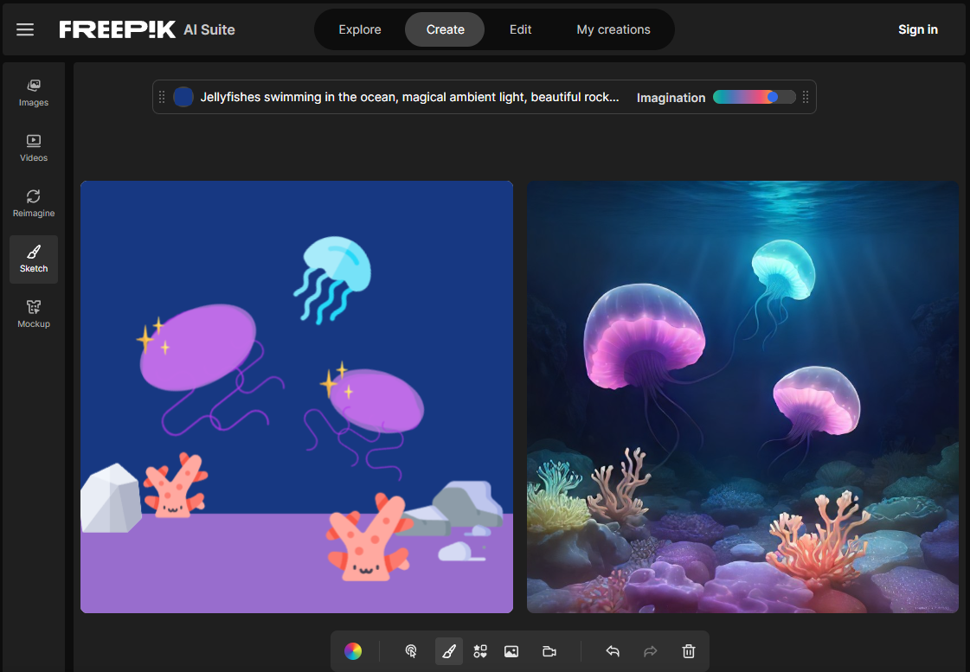Click the insert image icon

coord(511,651)
